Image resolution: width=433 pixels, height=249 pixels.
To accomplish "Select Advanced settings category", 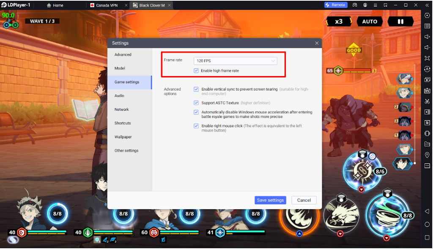I will (x=130, y=55).
